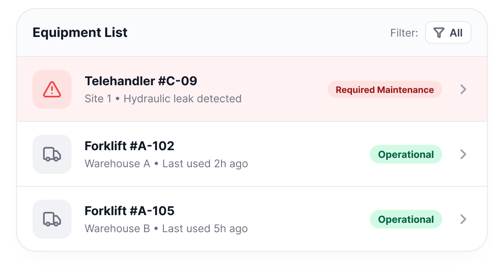This screenshot has height=276, width=504.
Task: Click the red warning triangle icon
Action: pyautogui.click(x=52, y=89)
